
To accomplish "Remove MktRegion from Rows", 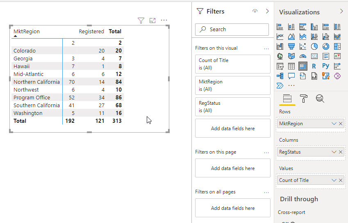I will tap(341, 124).
